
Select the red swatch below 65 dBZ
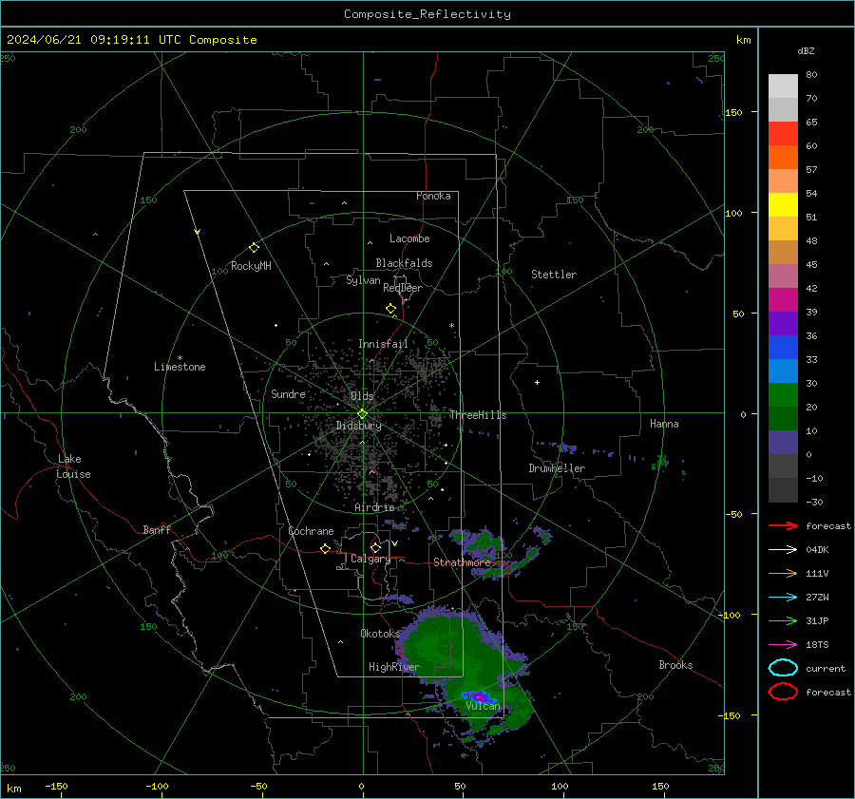pyautogui.click(x=783, y=133)
